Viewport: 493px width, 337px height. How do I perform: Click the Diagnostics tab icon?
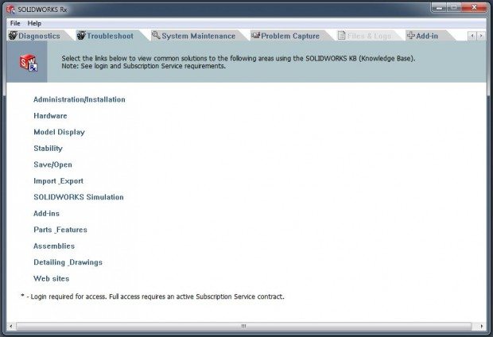13,36
